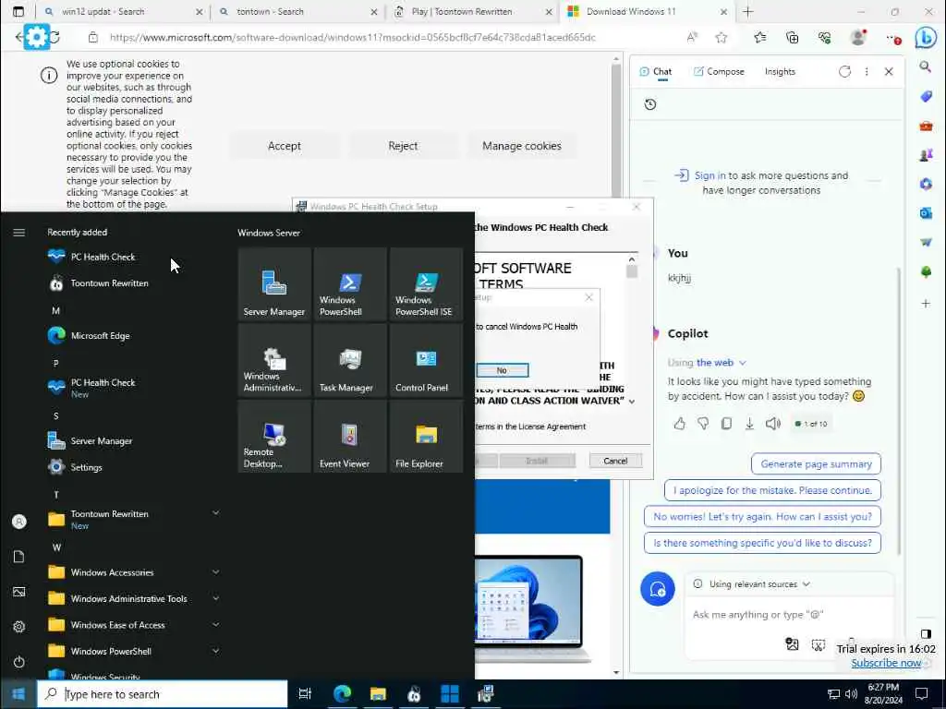Click the Edge address bar
Image resolution: width=946 pixels, height=709 pixels.
pos(352,37)
